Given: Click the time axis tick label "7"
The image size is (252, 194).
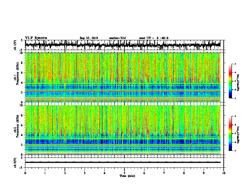Looking at the screenshot, I should click(x=164, y=173).
